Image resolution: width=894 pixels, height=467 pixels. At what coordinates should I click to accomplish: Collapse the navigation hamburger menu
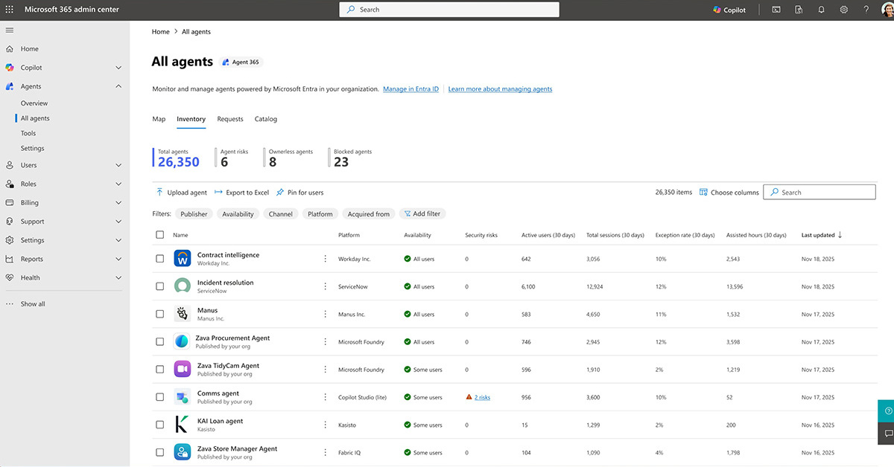click(x=10, y=30)
